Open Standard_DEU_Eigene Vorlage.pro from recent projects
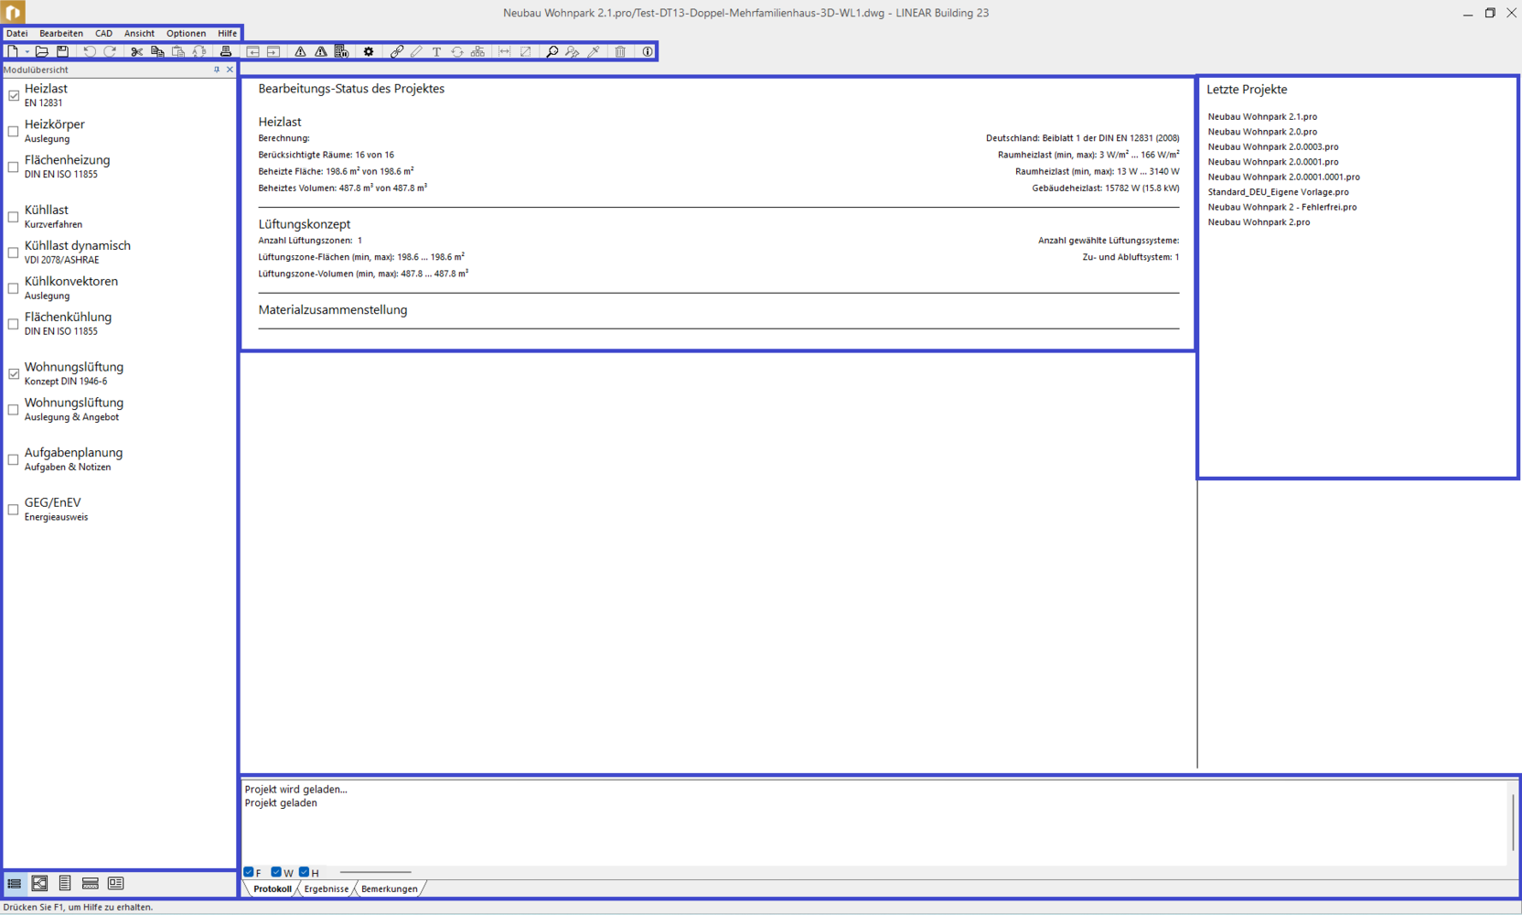The image size is (1522, 915). [1278, 192]
